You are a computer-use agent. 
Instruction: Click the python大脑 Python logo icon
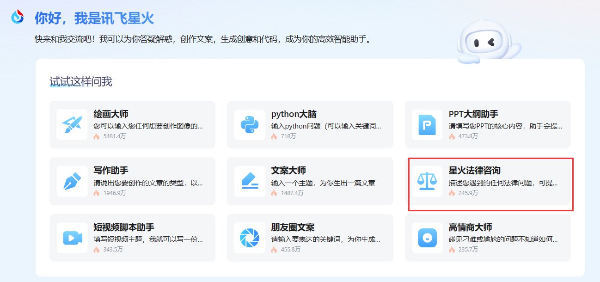(x=250, y=124)
